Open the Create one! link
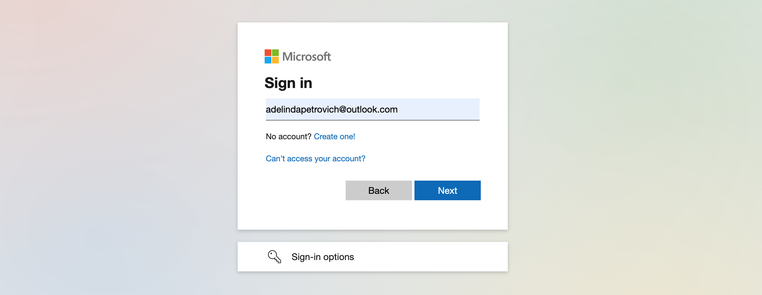Image resolution: width=762 pixels, height=295 pixels. click(x=334, y=136)
